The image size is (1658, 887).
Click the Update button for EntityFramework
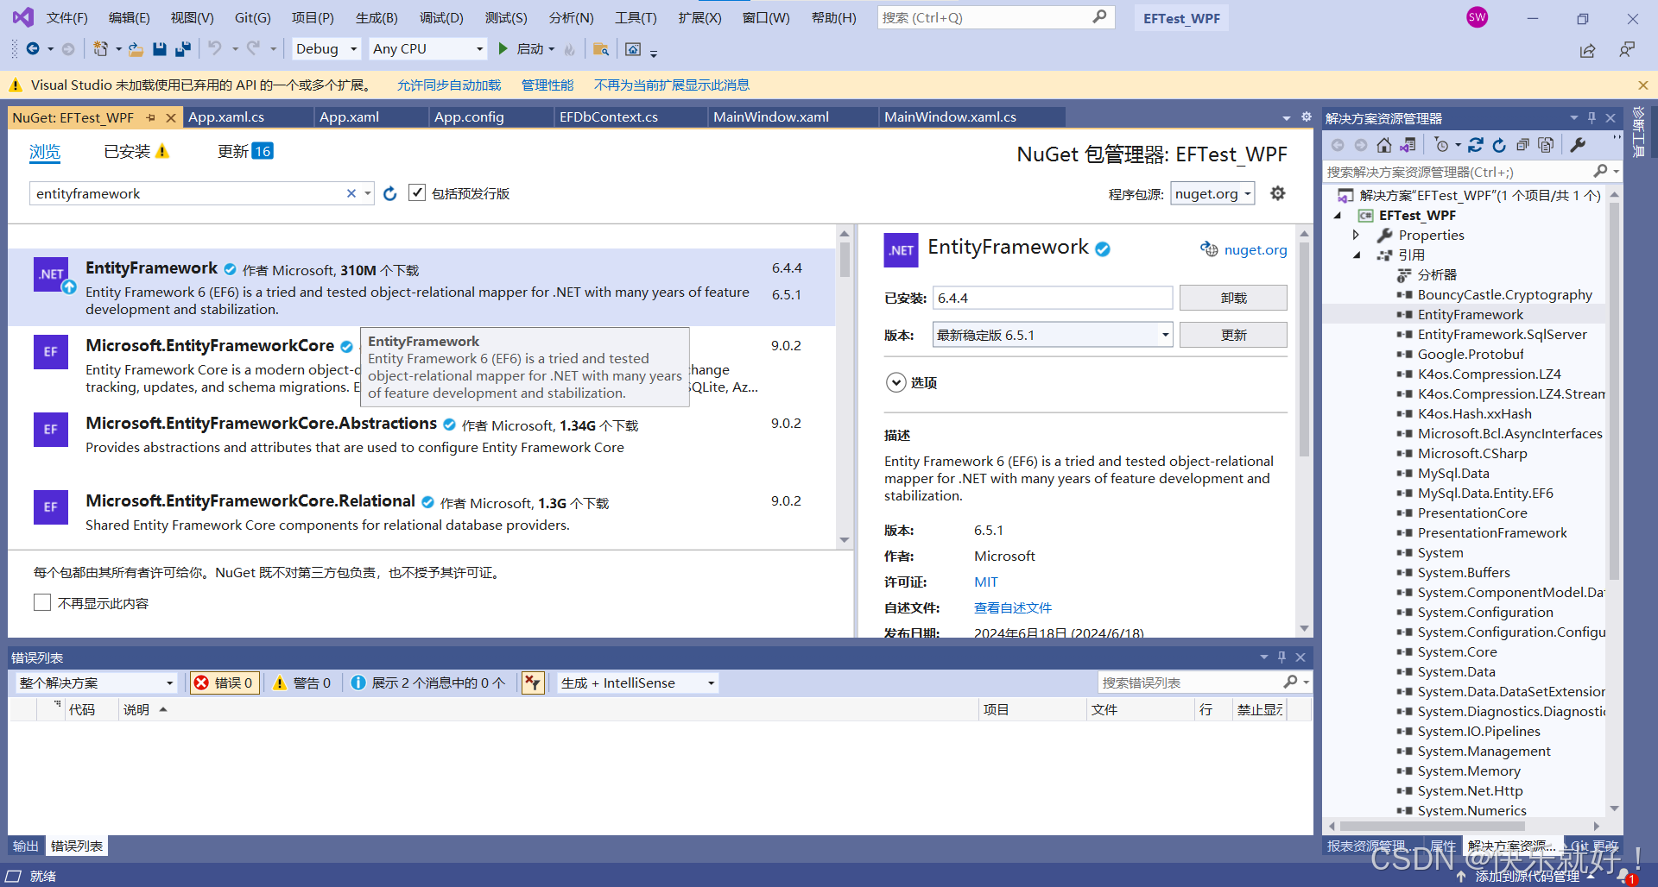pyautogui.click(x=1233, y=335)
